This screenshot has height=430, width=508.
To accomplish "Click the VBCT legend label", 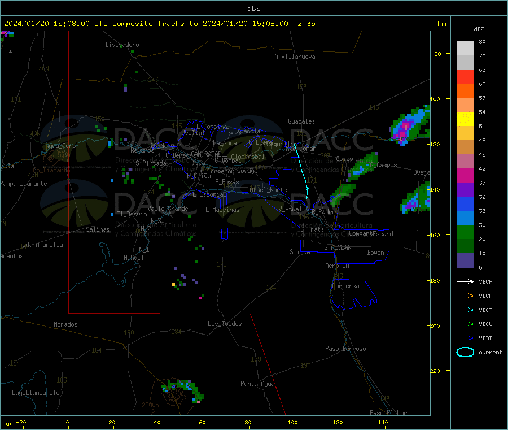I will (x=485, y=310).
